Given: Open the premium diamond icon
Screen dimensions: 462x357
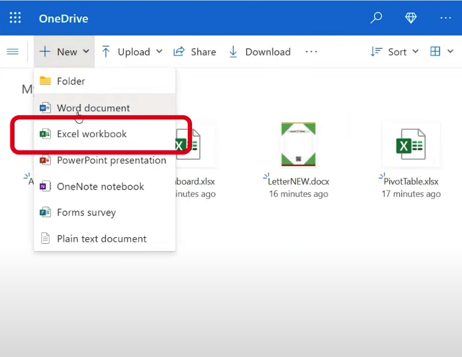Looking at the screenshot, I should [x=411, y=18].
